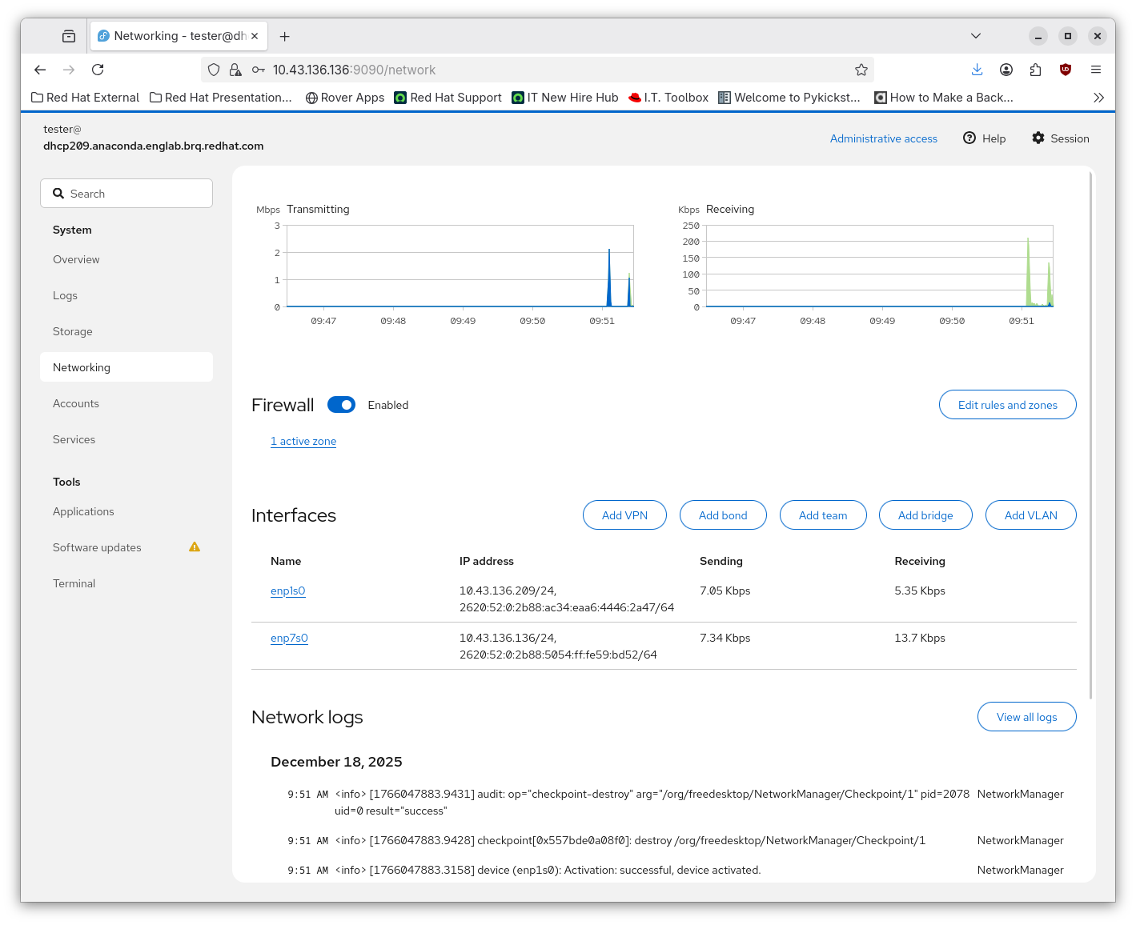Open the enp1s0 interface link

click(288, 591)
